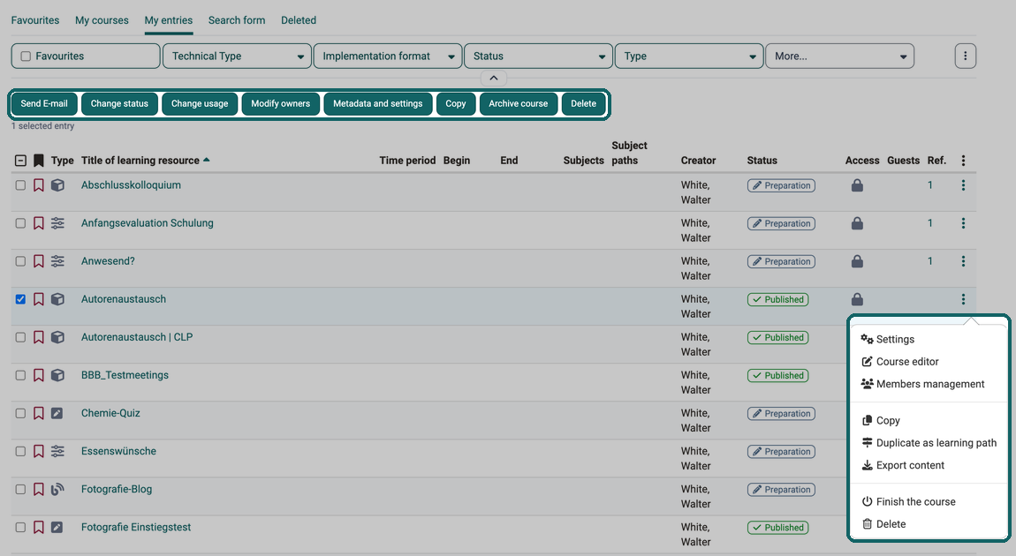Click lock access icon of Abschlusskolloquium
Image resolution: width=1016 pixels, height=556 pixels.
click(x=857, y=185)
